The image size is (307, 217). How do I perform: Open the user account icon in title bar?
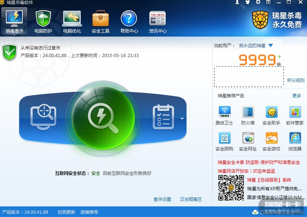(x=237, y=2)
